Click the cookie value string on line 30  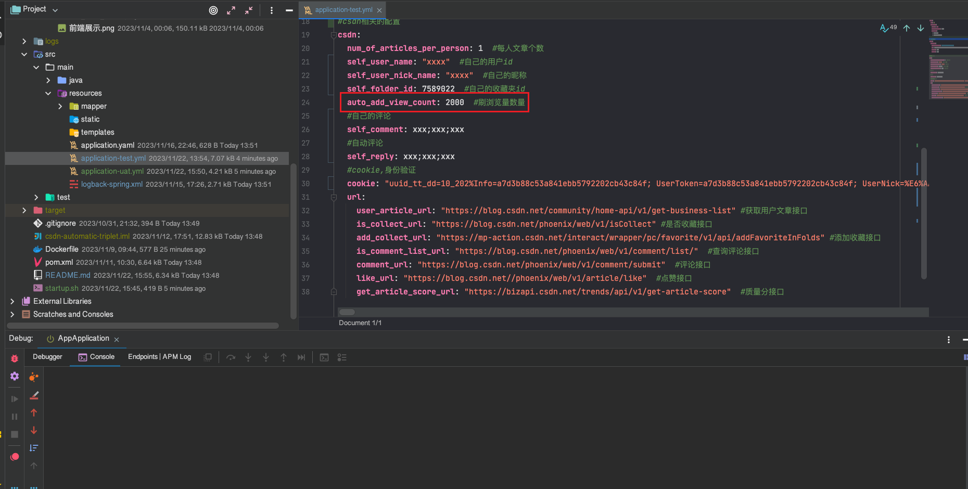(x=657, y=184)
